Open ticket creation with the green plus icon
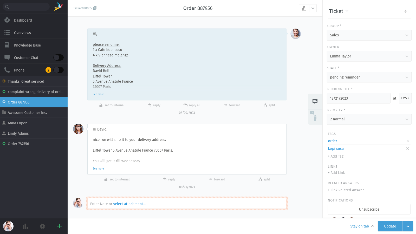 click(59, 226)
